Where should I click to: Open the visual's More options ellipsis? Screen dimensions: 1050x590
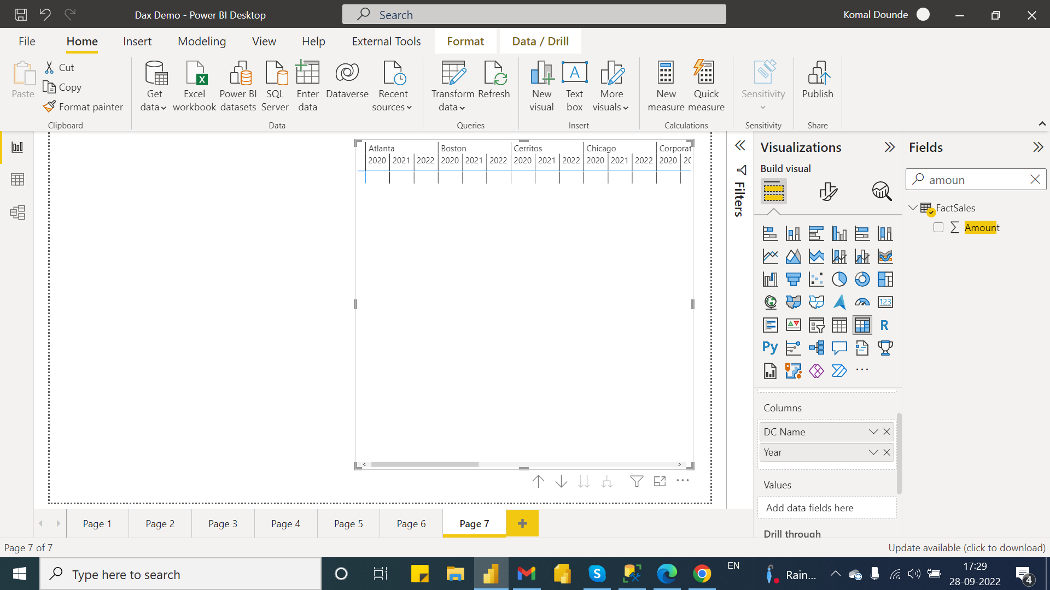pyautogui.click(x=682, y=481)
